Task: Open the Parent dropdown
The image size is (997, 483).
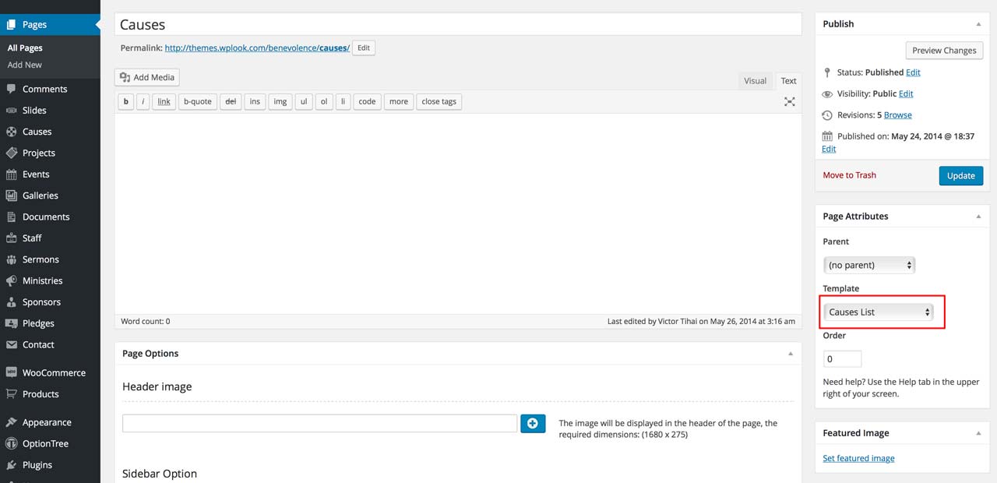Action: [869, 265]
